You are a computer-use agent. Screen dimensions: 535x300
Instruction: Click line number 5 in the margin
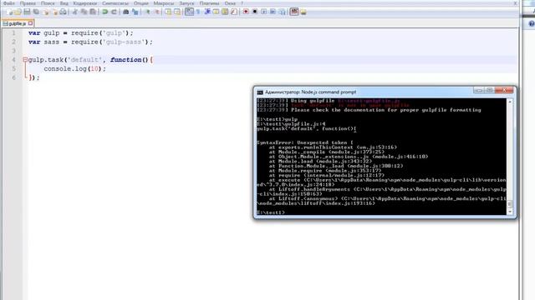point(13,68)
